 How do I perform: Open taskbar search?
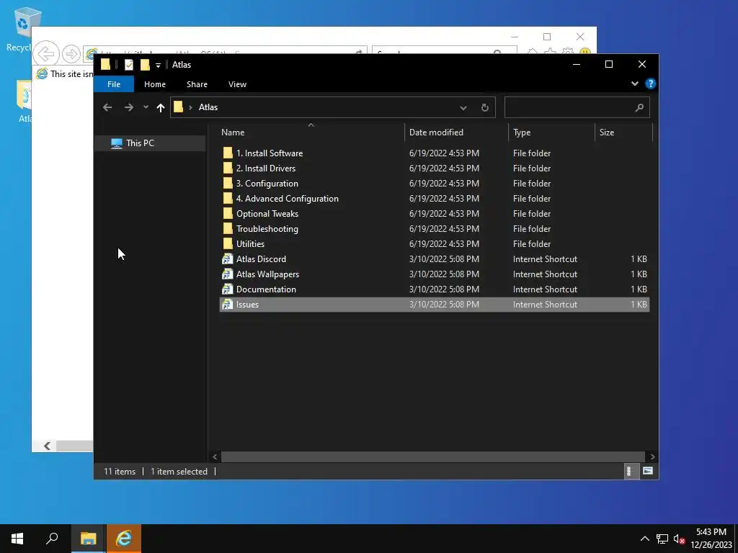pos(52,539)
